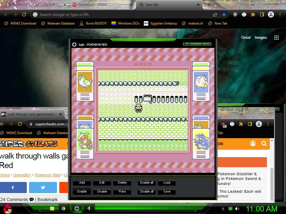The width and height of the screenshot is (286, 214).
Task: Share on Twitter button
Action: (x=43, y=188)
